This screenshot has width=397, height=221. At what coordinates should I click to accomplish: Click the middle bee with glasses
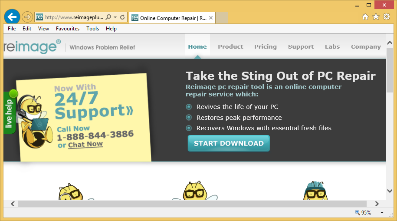pos(195,191)
